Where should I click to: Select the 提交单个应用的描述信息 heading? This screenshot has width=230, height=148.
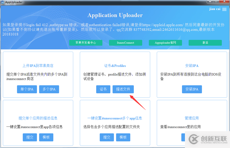[x=38, y=118]
